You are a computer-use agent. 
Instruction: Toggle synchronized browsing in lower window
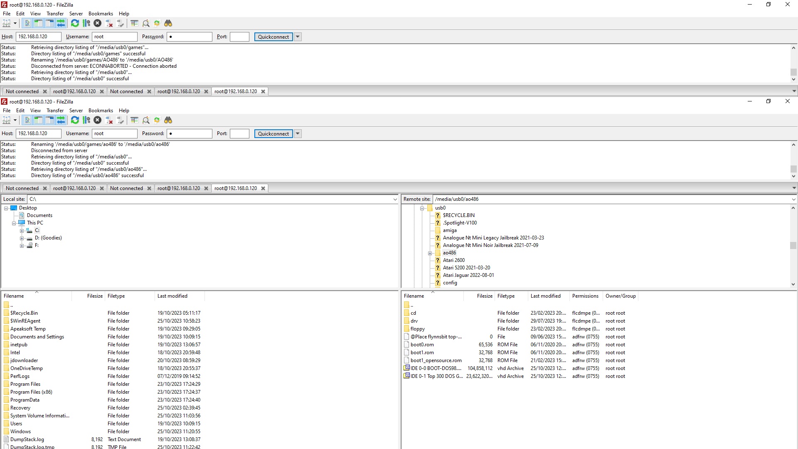[157, 120]
